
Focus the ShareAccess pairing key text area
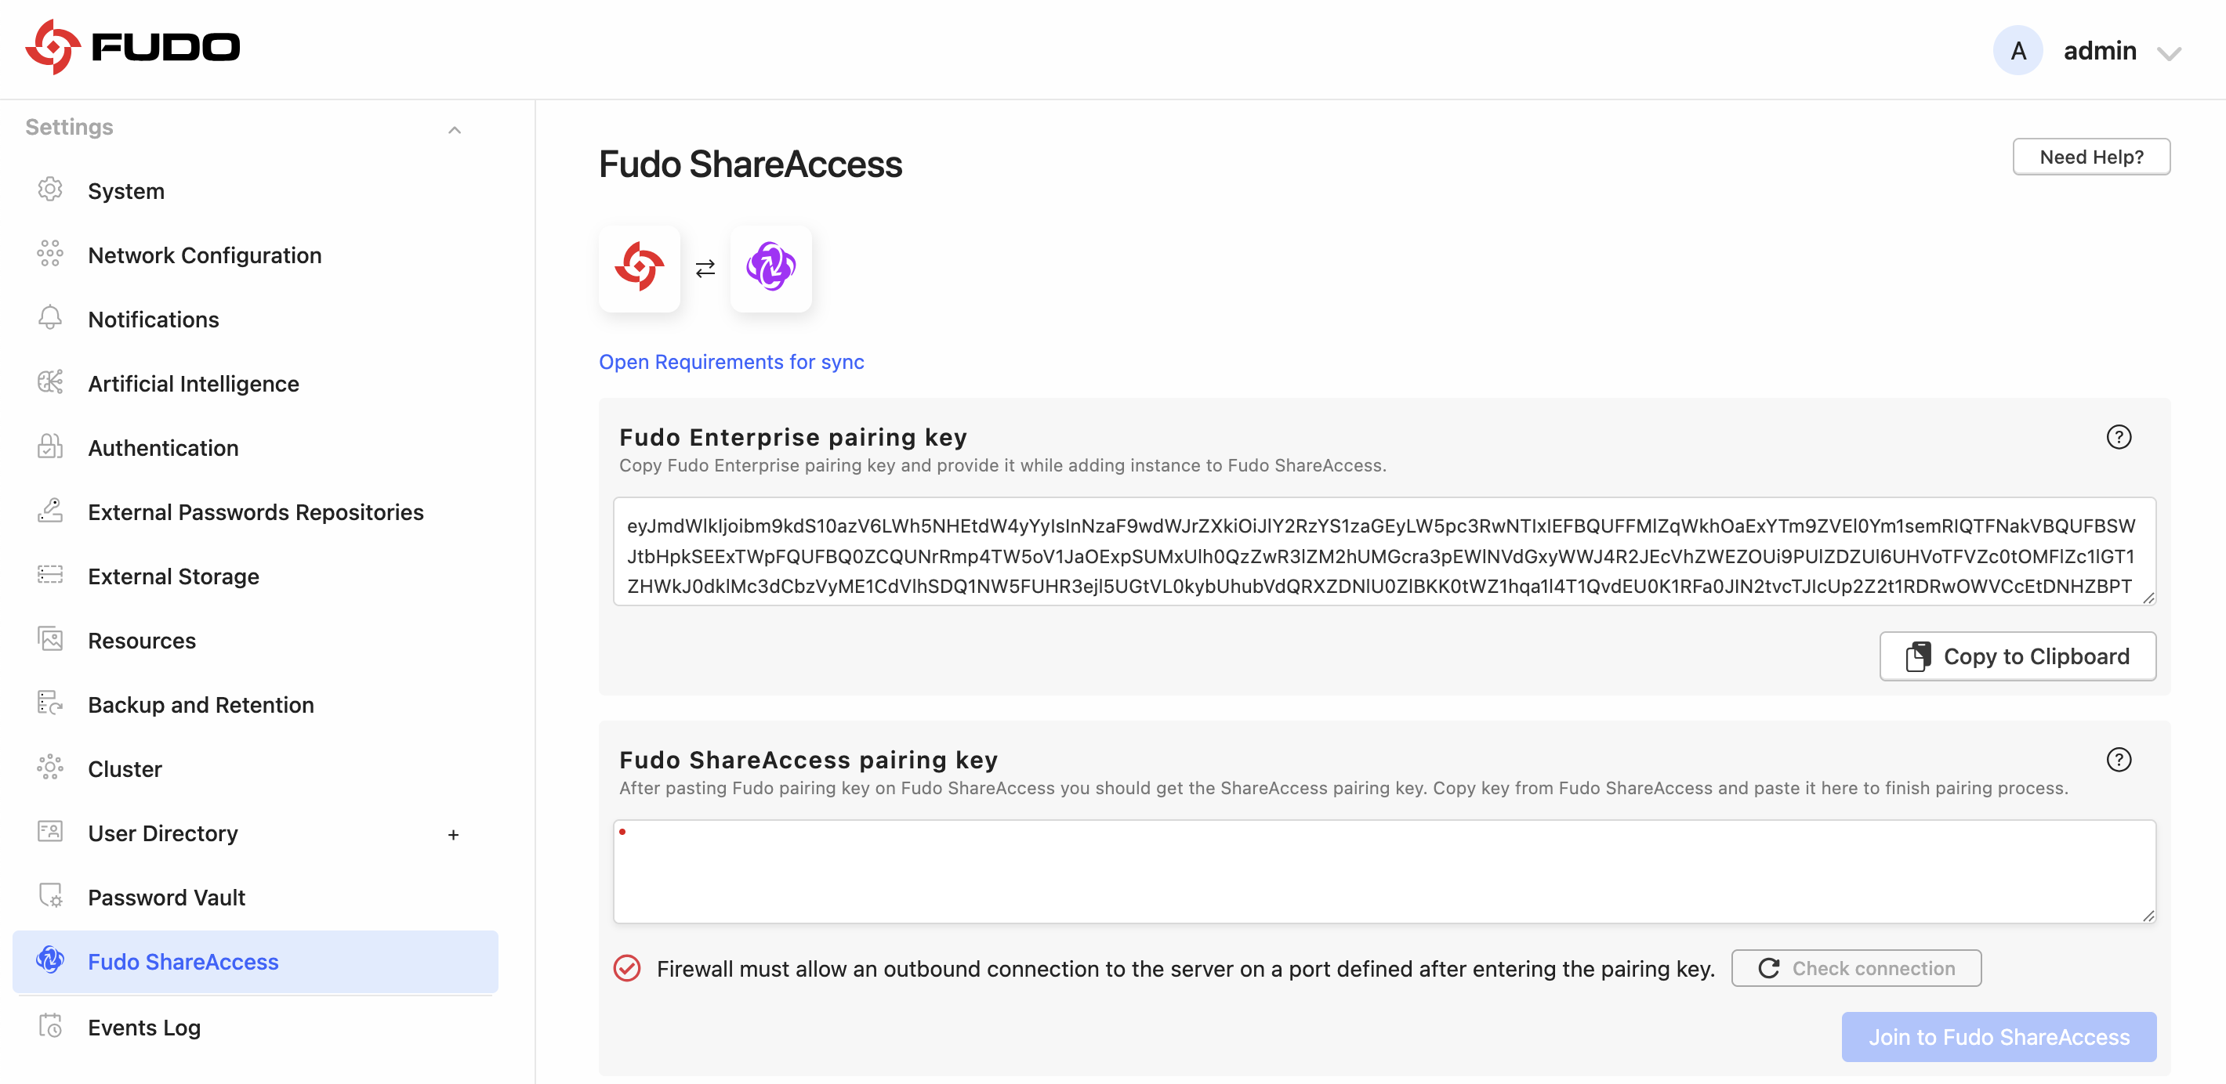point(1384,872)
